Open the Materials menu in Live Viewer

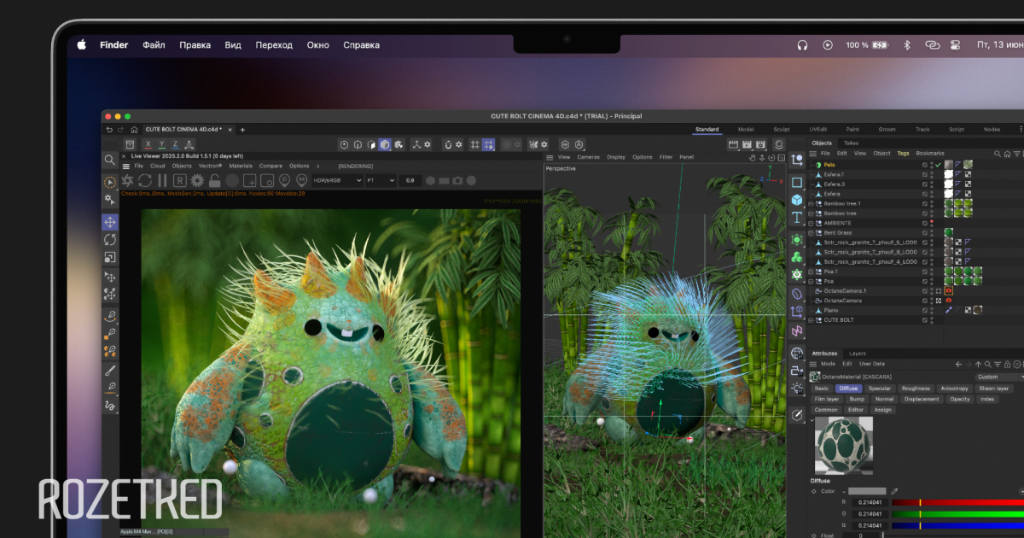241,166
